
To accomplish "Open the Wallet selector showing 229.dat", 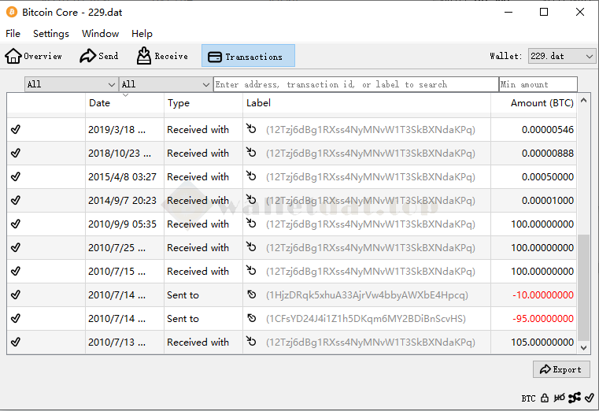I will click(x=561, y=56).
